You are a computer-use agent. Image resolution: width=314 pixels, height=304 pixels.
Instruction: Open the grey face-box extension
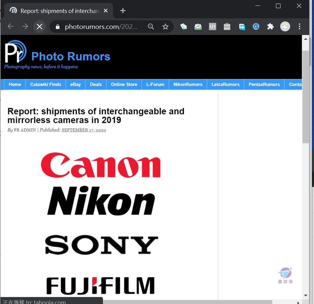coord(227,26)
